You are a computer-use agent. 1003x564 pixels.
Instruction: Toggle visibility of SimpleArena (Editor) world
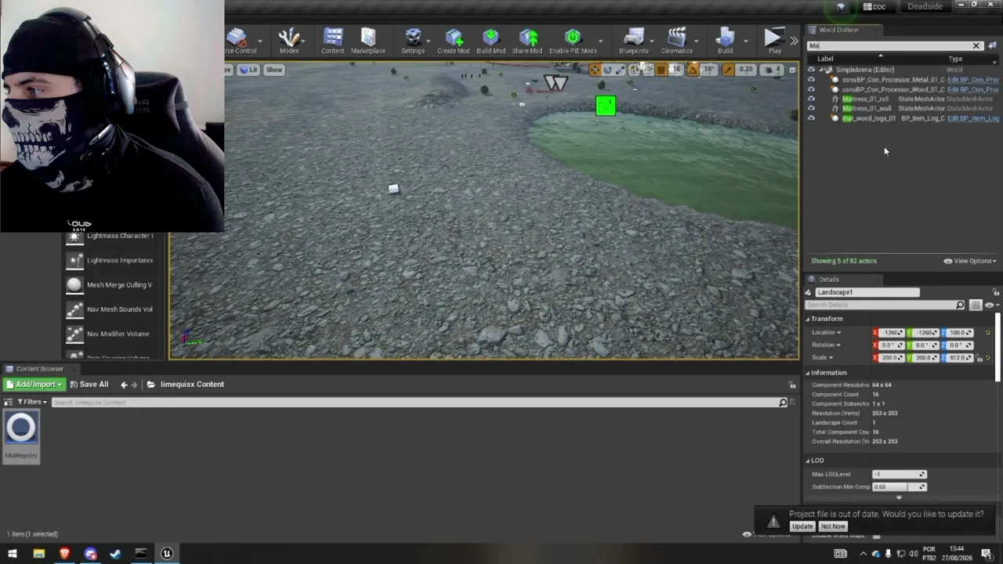tap(811, 70)
